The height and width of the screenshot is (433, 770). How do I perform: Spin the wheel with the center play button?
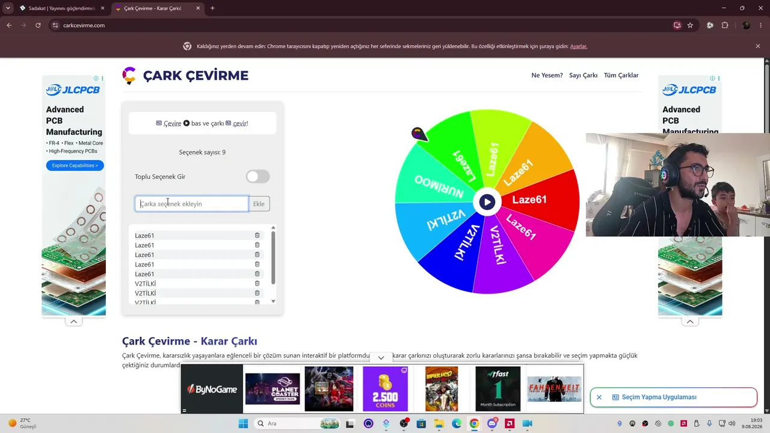coord(487,202)
